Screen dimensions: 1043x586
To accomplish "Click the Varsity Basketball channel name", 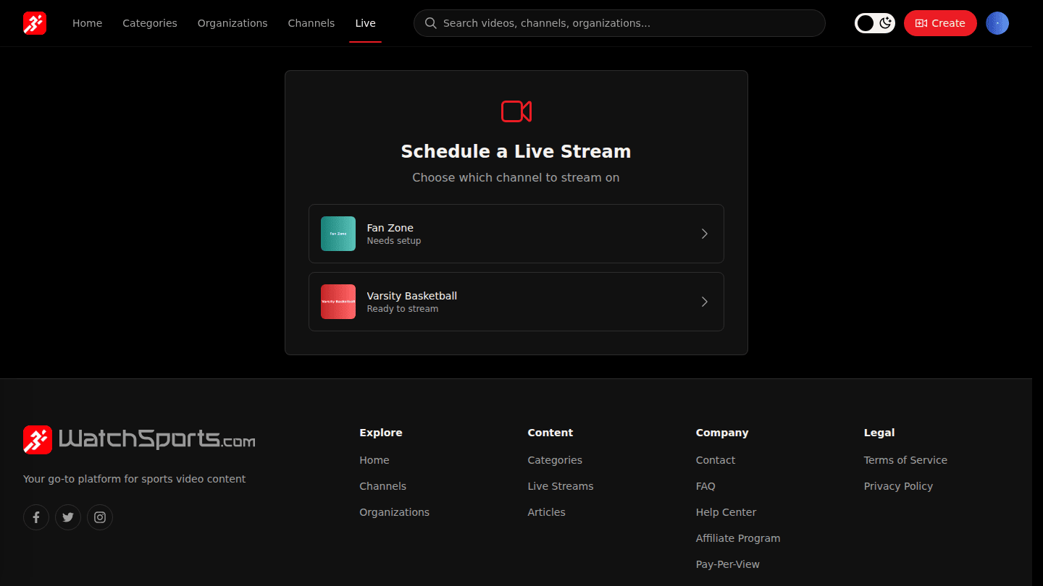I will [x=412, y=296].
